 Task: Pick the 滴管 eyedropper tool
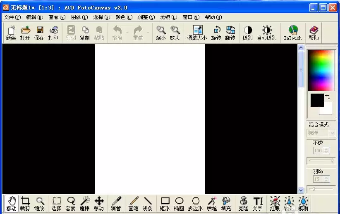116,203
